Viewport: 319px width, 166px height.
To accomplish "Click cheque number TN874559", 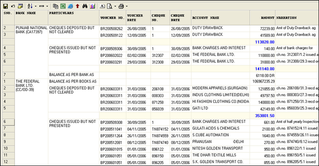I will coord(160,136).
